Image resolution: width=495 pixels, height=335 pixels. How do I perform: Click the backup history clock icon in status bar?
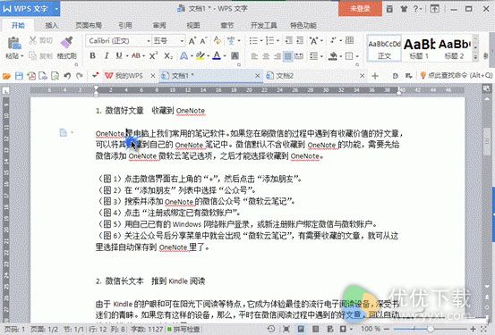(271, 329)
